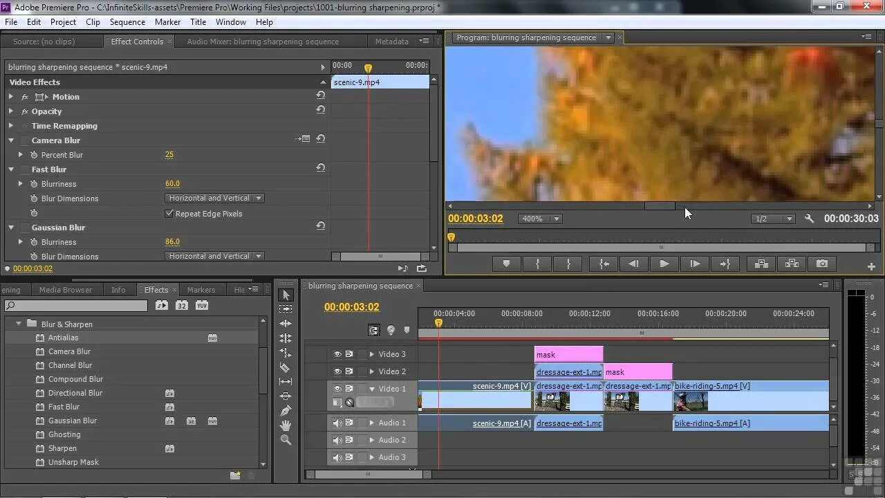This screenshot has height=498, width=885.
Task: Select the Ripple Edit tool
Action: (x=286, y=324)
